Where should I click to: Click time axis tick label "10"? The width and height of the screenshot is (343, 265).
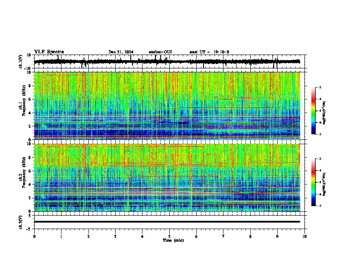click(304, 236)
